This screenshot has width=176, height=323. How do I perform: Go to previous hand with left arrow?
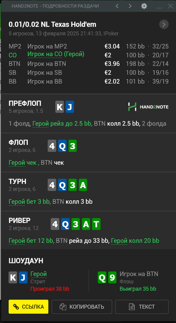coord(117,6)
